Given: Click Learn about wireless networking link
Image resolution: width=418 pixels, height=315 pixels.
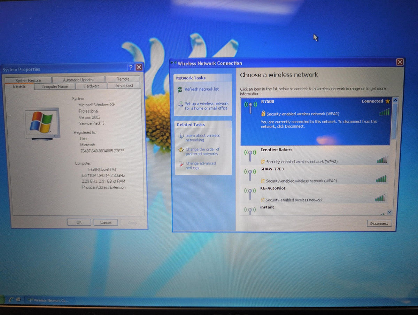Looking at the screenshot, I should click(x=203, y=138).
